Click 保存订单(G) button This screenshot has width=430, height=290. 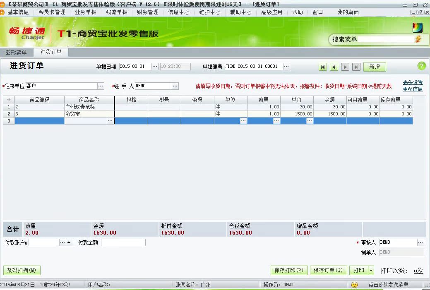[328, 271]
